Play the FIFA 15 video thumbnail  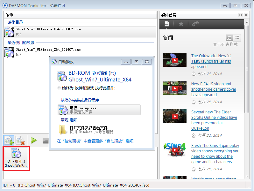point(175,88)
